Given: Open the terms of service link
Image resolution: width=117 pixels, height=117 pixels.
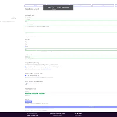Looking at the screenshot, I should tap(48, 69).
